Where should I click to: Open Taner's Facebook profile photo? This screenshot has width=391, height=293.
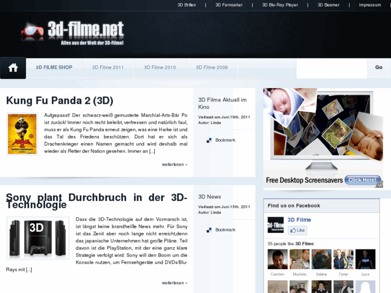pyautogui.click(x=343, y=259)
